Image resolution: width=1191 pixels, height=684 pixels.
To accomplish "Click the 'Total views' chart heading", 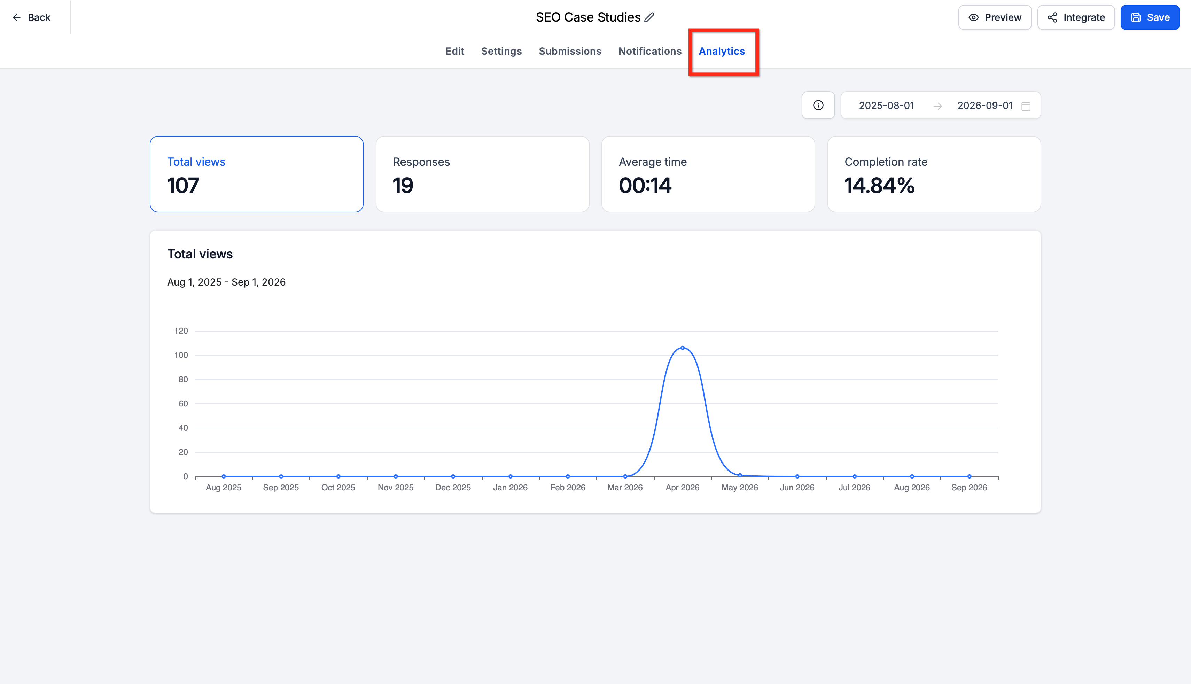I will 200,254.
